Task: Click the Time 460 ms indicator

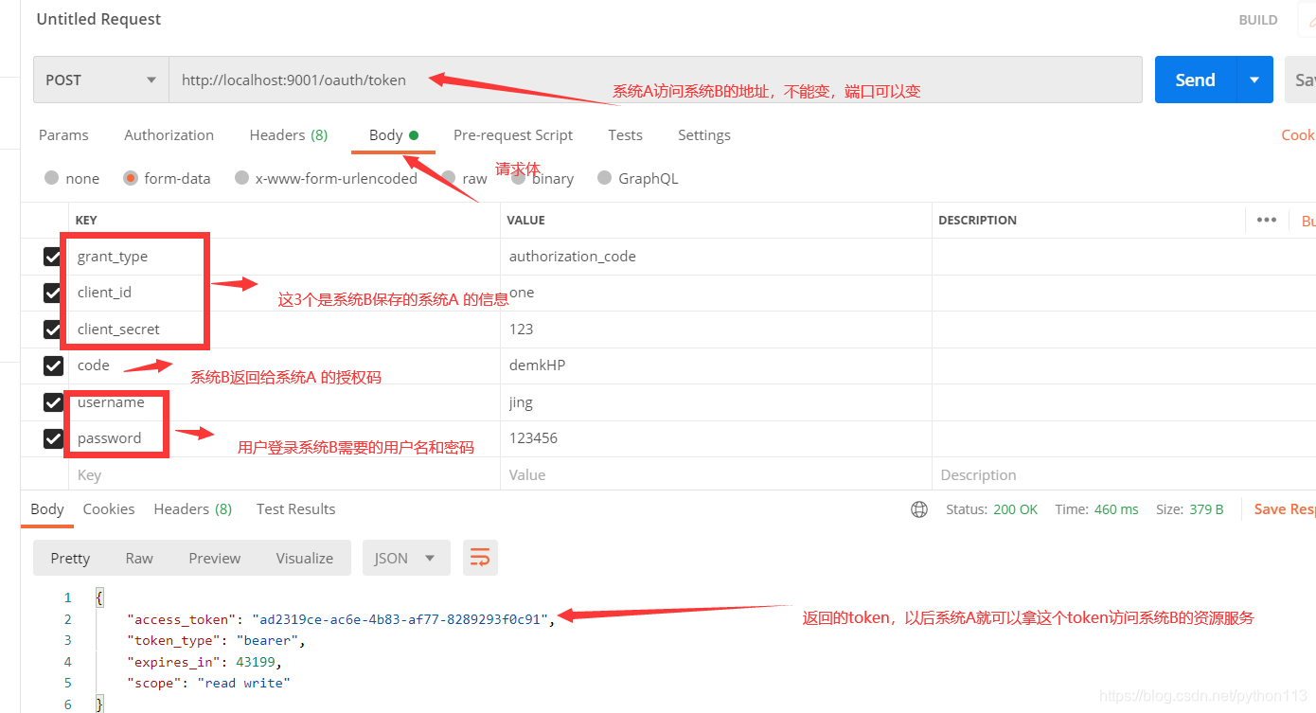Action: [x=1096, y=509]
